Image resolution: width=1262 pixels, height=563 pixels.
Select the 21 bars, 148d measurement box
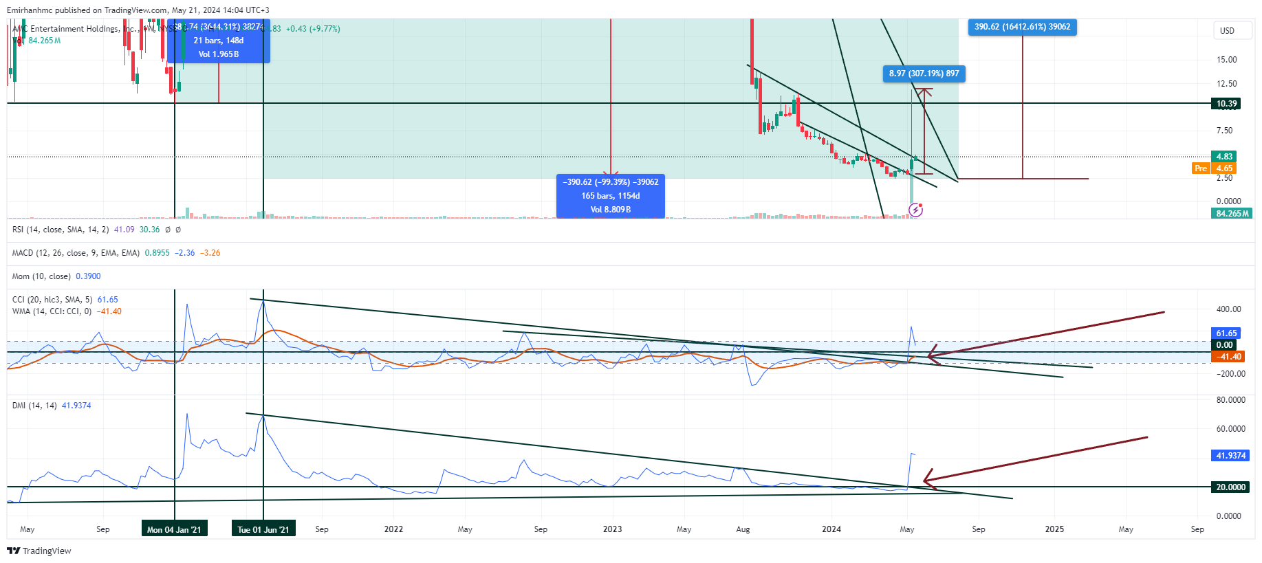(219, 41)
